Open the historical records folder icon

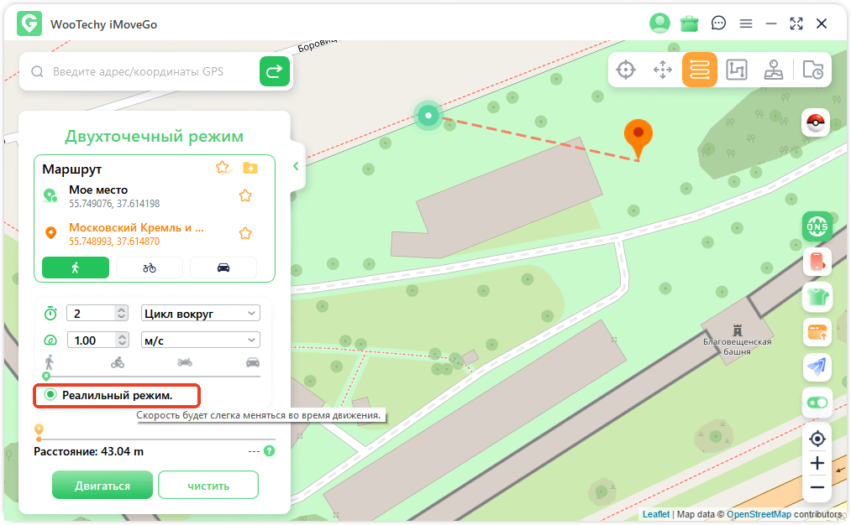(x=812, y=70)
